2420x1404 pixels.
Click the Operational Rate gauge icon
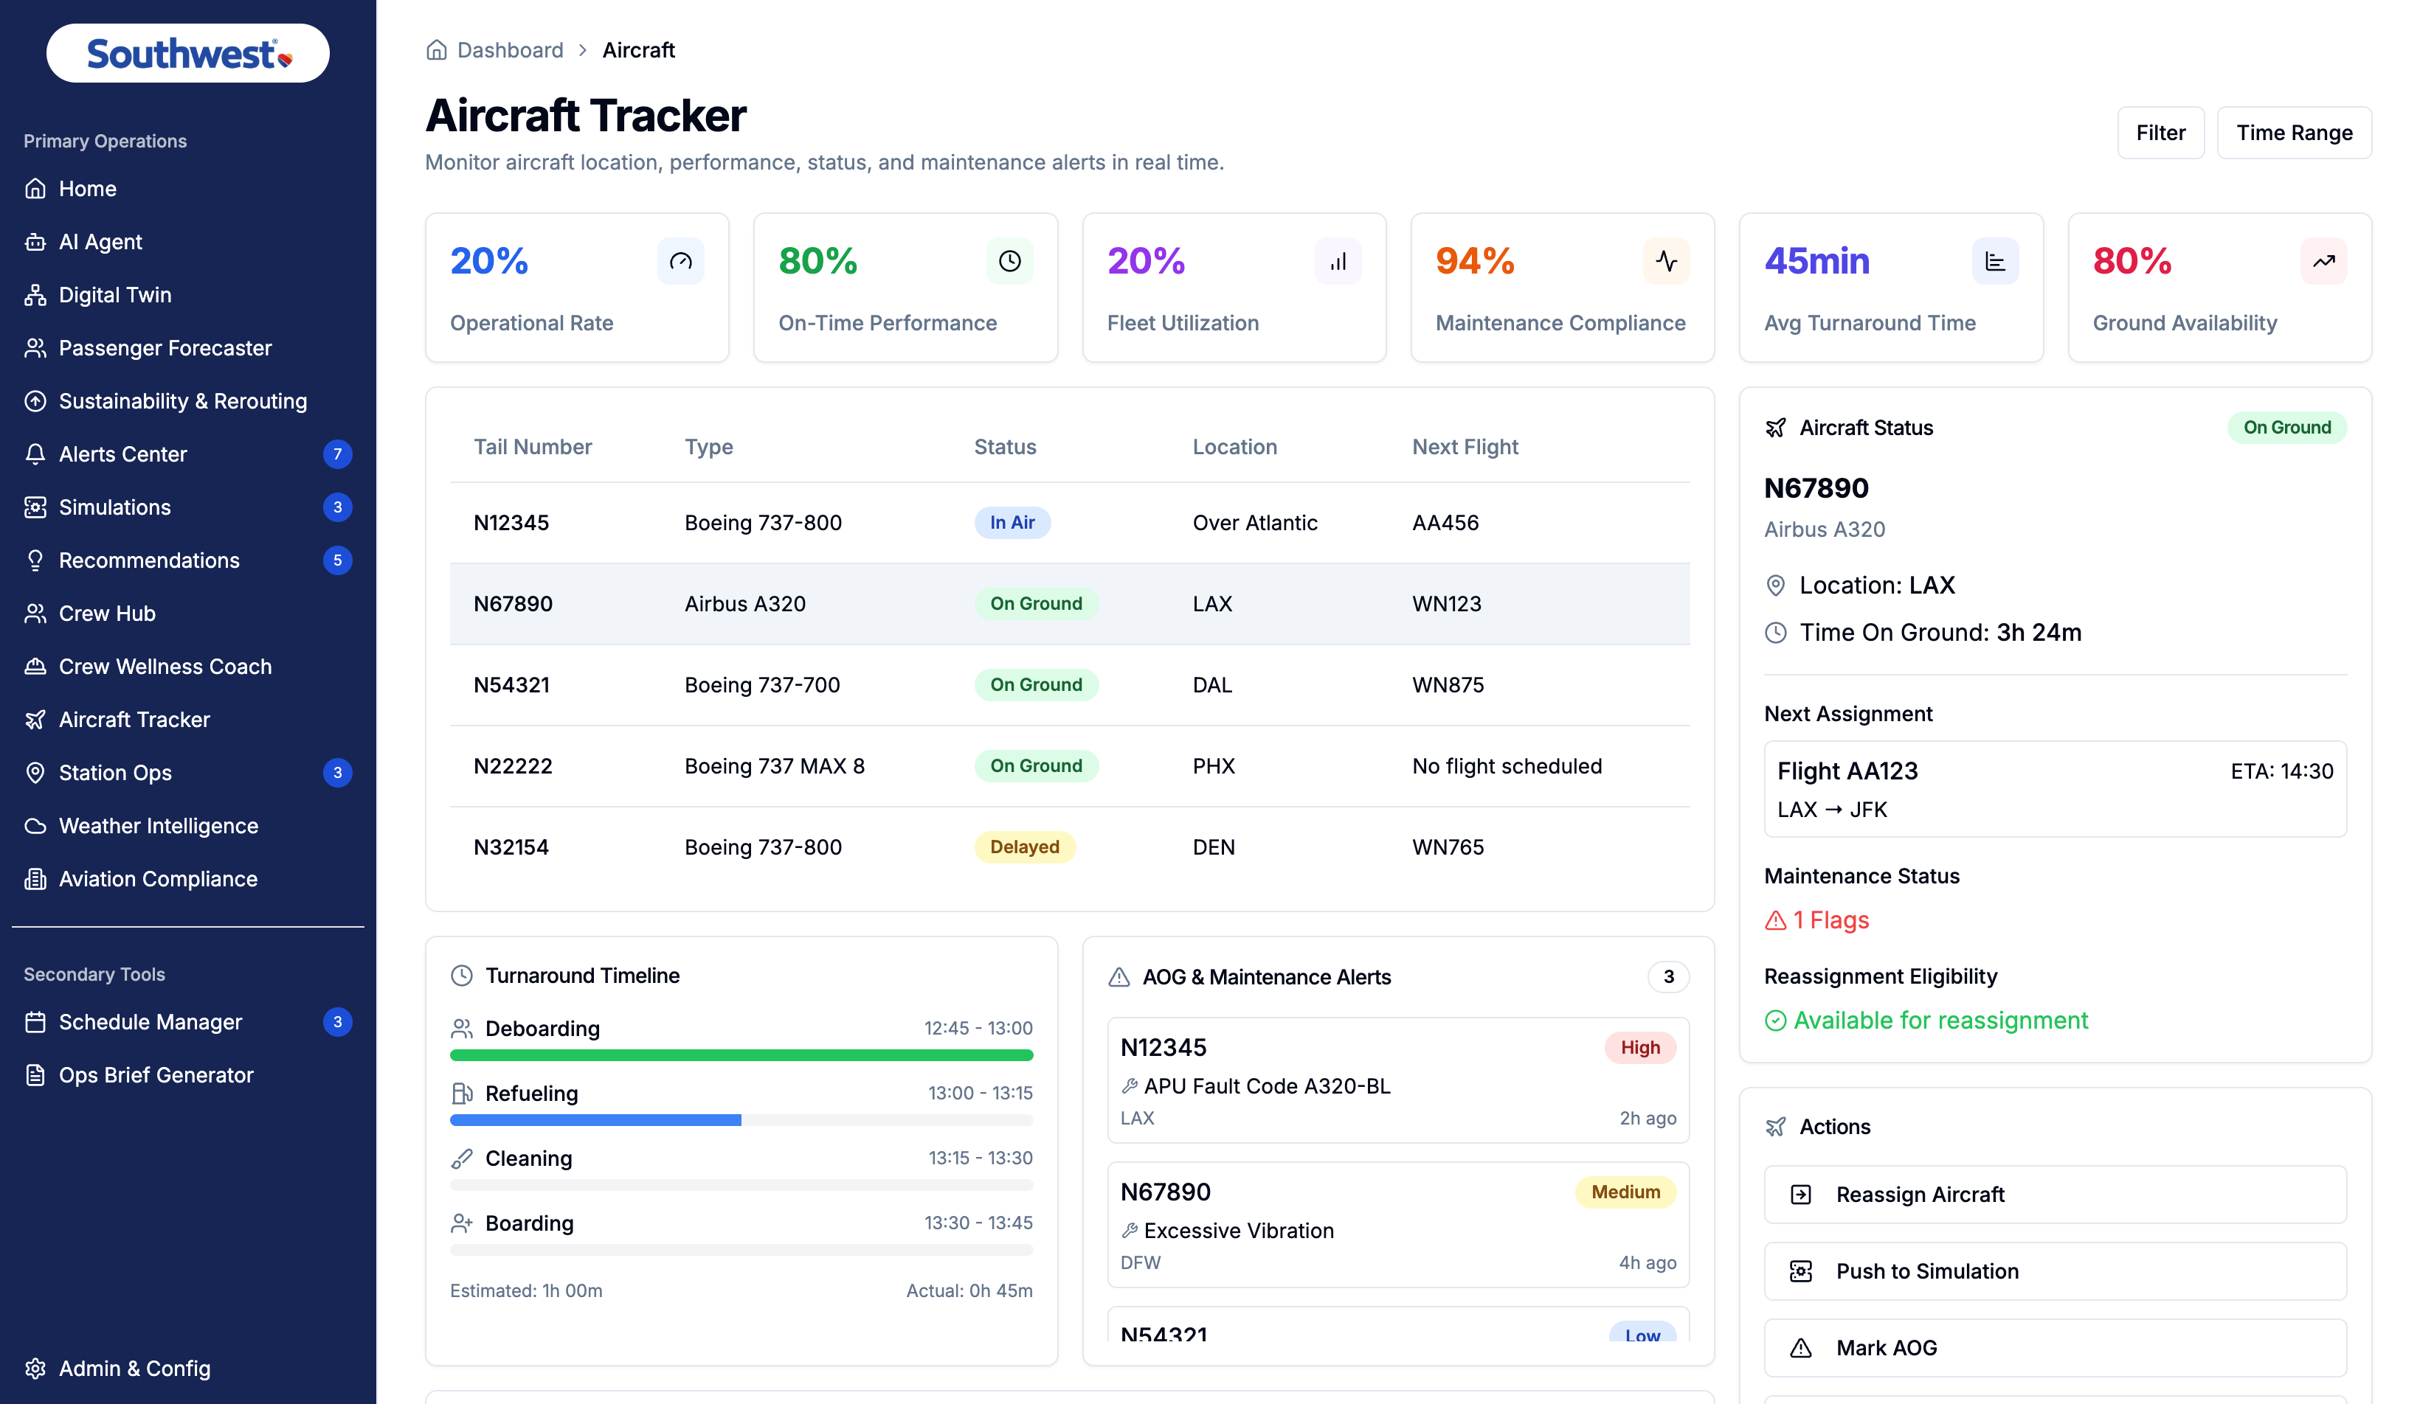[x=681, y=261]
